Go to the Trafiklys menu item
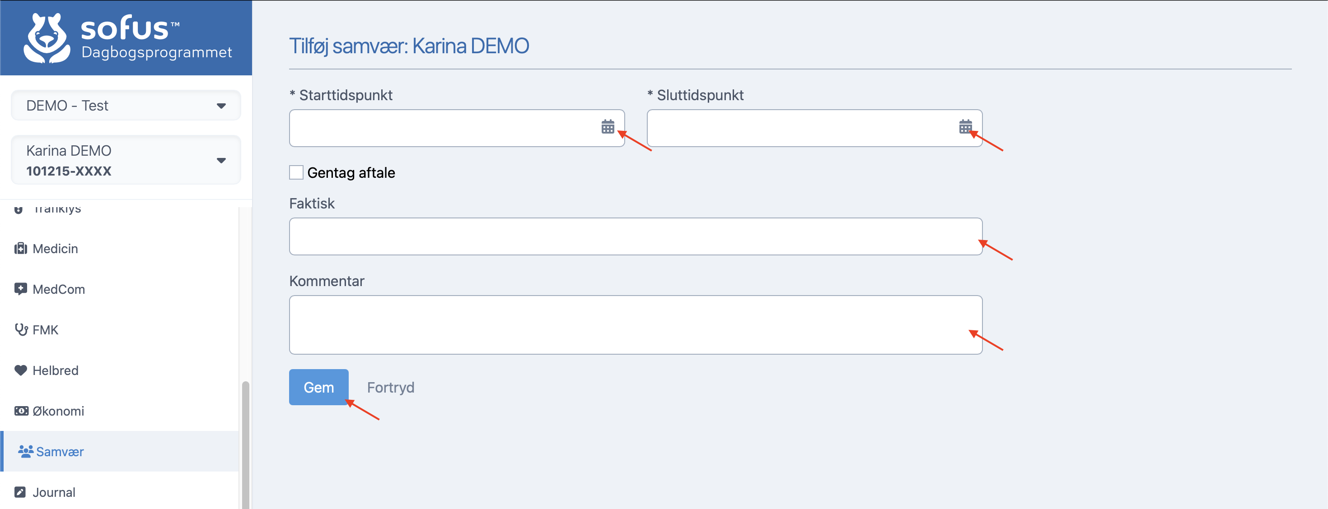Image resolution: width=1328 pixels, height=509 pixels. coord(57,210)
